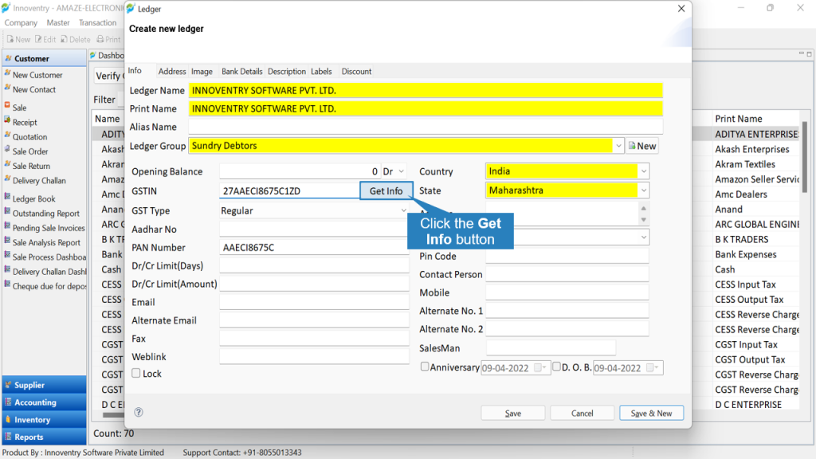816x459 pixels.
Task: Open the Sale entry icon
Action: coord(7,106)
